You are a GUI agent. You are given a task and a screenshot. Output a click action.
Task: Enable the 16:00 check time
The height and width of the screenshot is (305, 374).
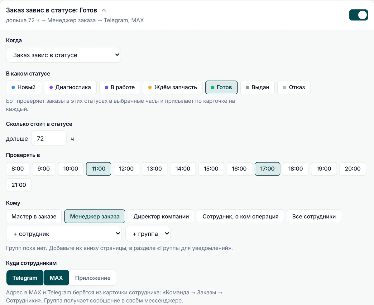click(x=239, y=169)
